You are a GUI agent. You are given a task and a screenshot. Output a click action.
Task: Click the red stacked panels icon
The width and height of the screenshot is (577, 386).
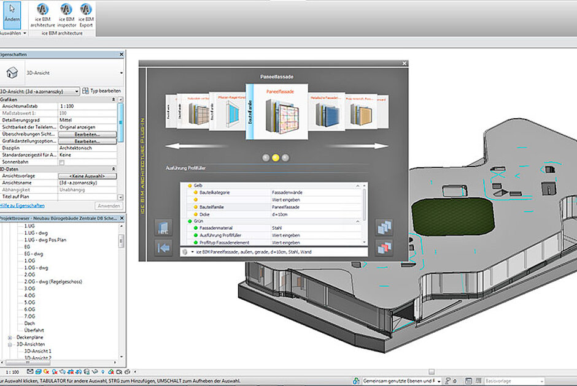point(384,249)
